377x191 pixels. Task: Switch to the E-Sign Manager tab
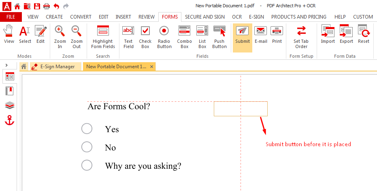click(x=55, y=67)
